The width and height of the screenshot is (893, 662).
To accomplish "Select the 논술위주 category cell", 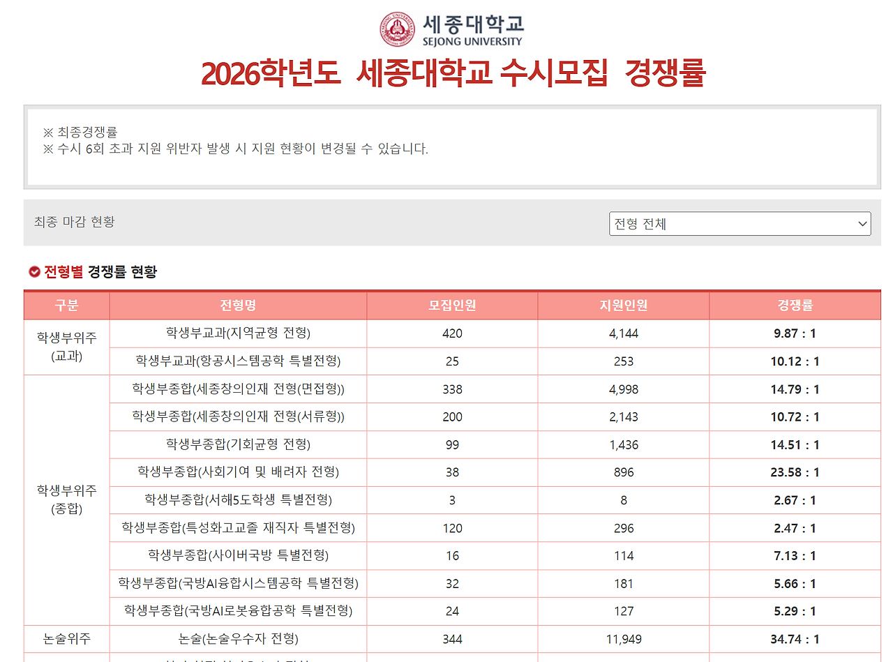I will [x=67, y=639].
